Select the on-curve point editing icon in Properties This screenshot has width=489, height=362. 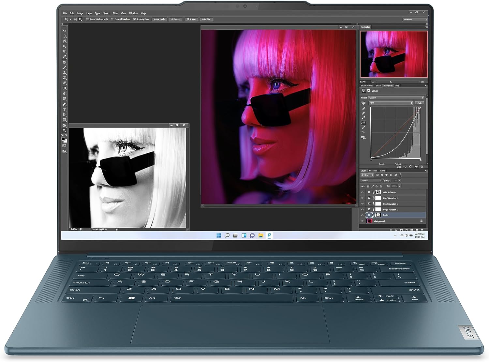[363, 123]
